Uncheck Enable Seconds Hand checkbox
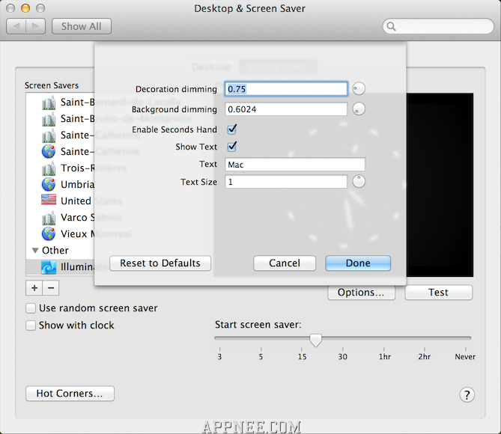The width and height of the screenshot is (501, 434). click(231, 129)
